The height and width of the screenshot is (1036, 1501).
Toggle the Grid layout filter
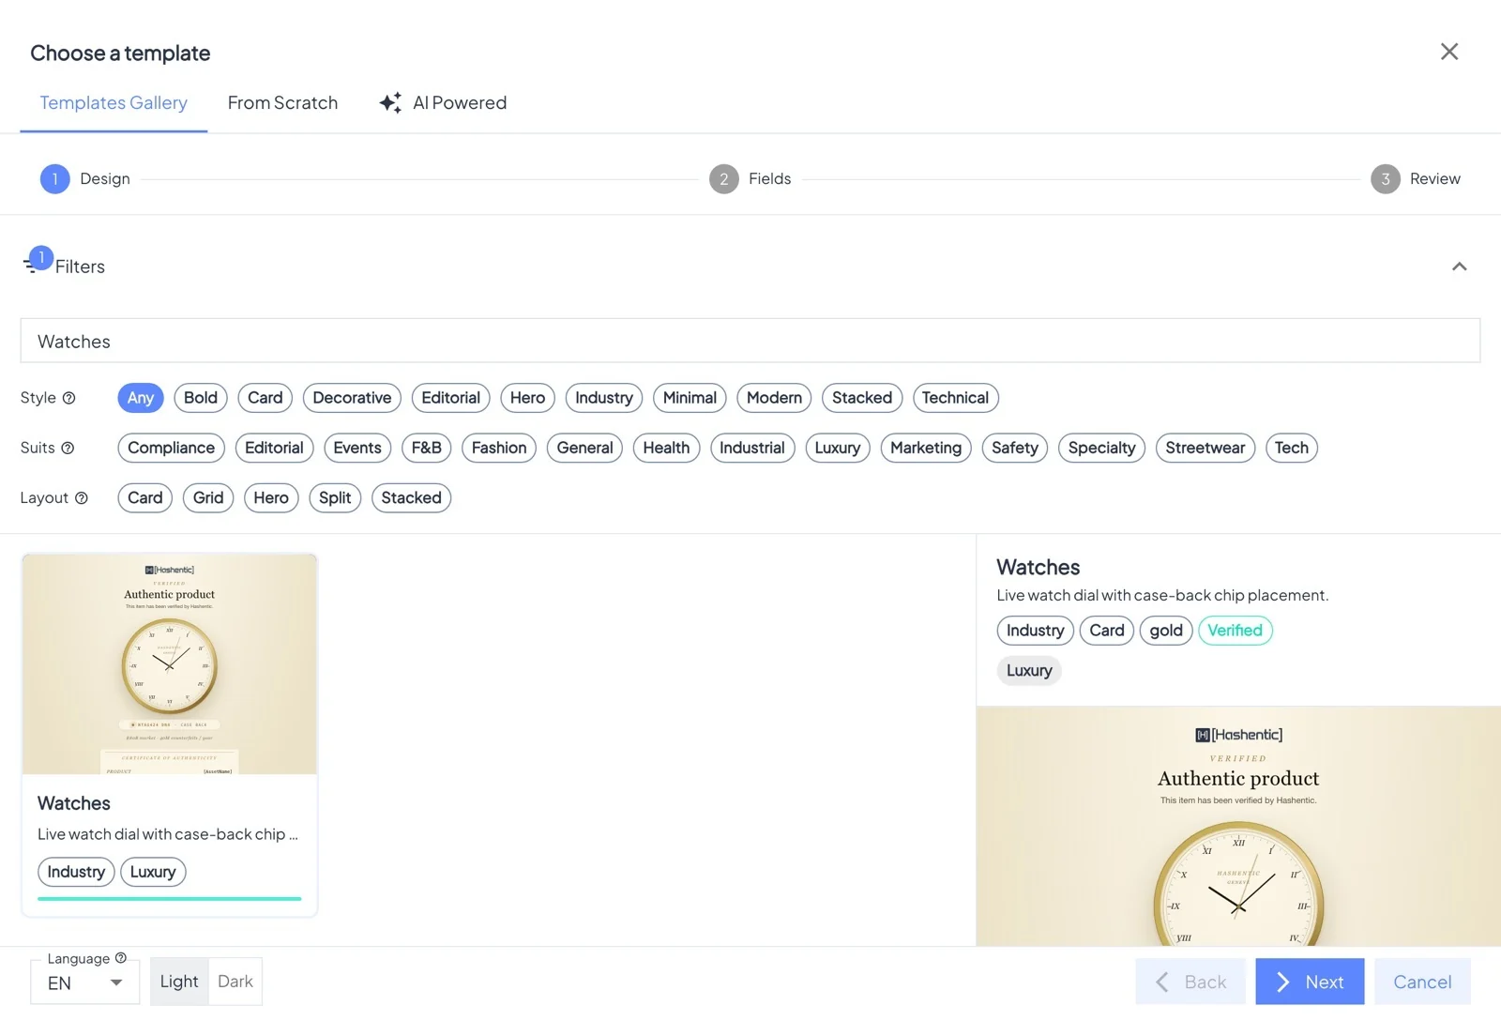point(208,498)
